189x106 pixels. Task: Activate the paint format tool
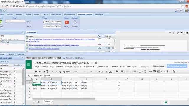(x=47, y=72)
